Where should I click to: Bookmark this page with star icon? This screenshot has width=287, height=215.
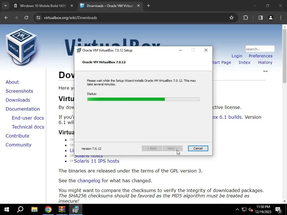pyautogui.click(x=232, y=18)
